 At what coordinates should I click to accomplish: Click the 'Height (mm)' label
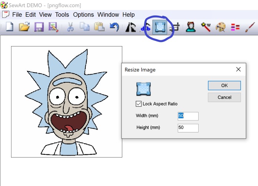pos(148,128)
